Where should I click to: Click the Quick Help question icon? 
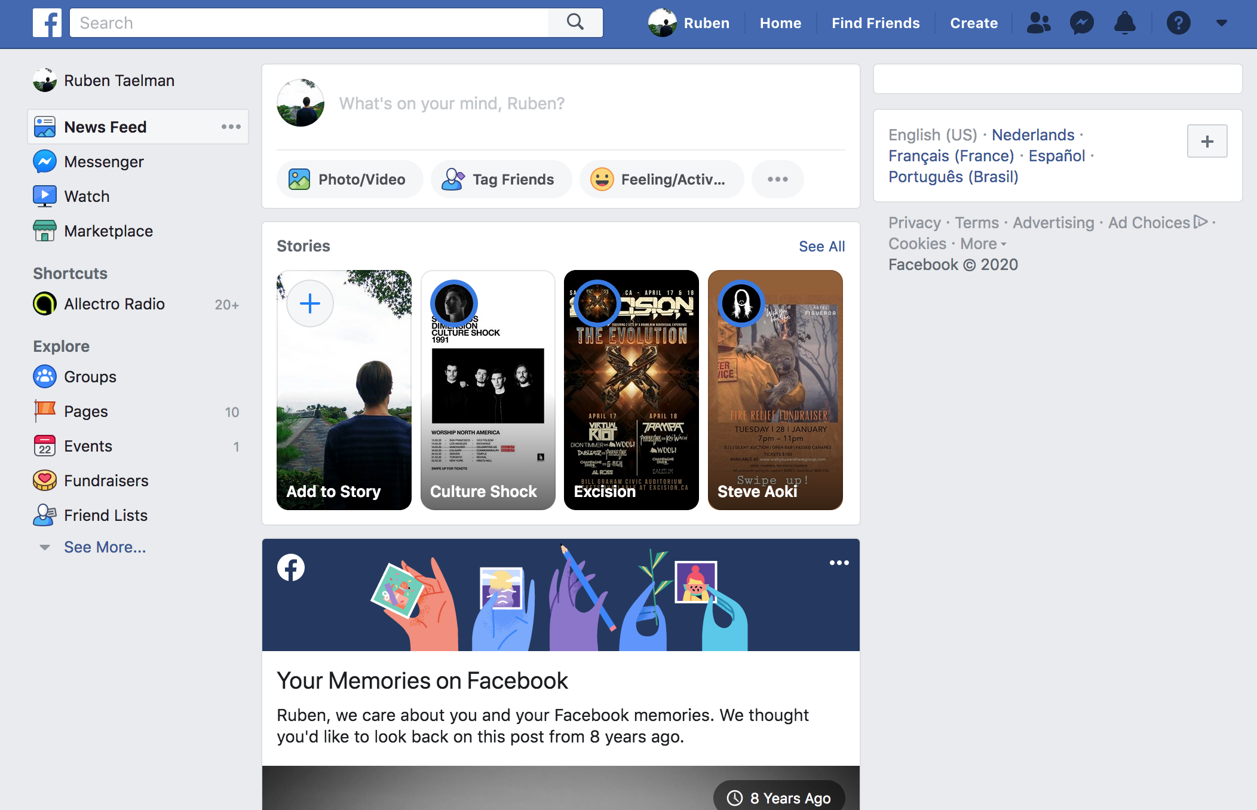1178,23
